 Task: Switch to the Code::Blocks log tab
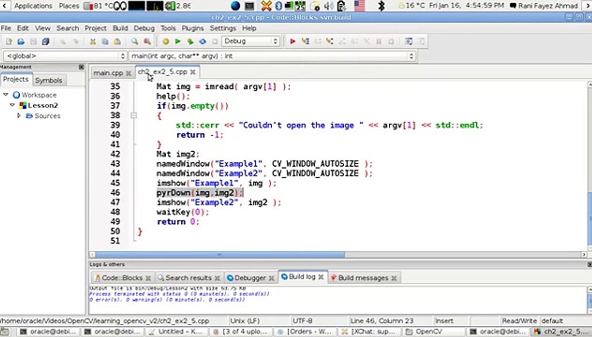tap(122, 278)
